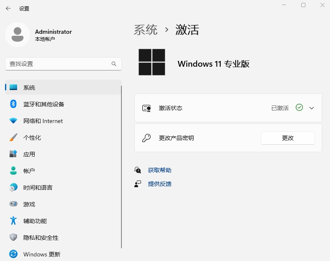This screenshot has height=261, width=330.
Task: Open the Windows 更新 section
Action: point(42,254)
